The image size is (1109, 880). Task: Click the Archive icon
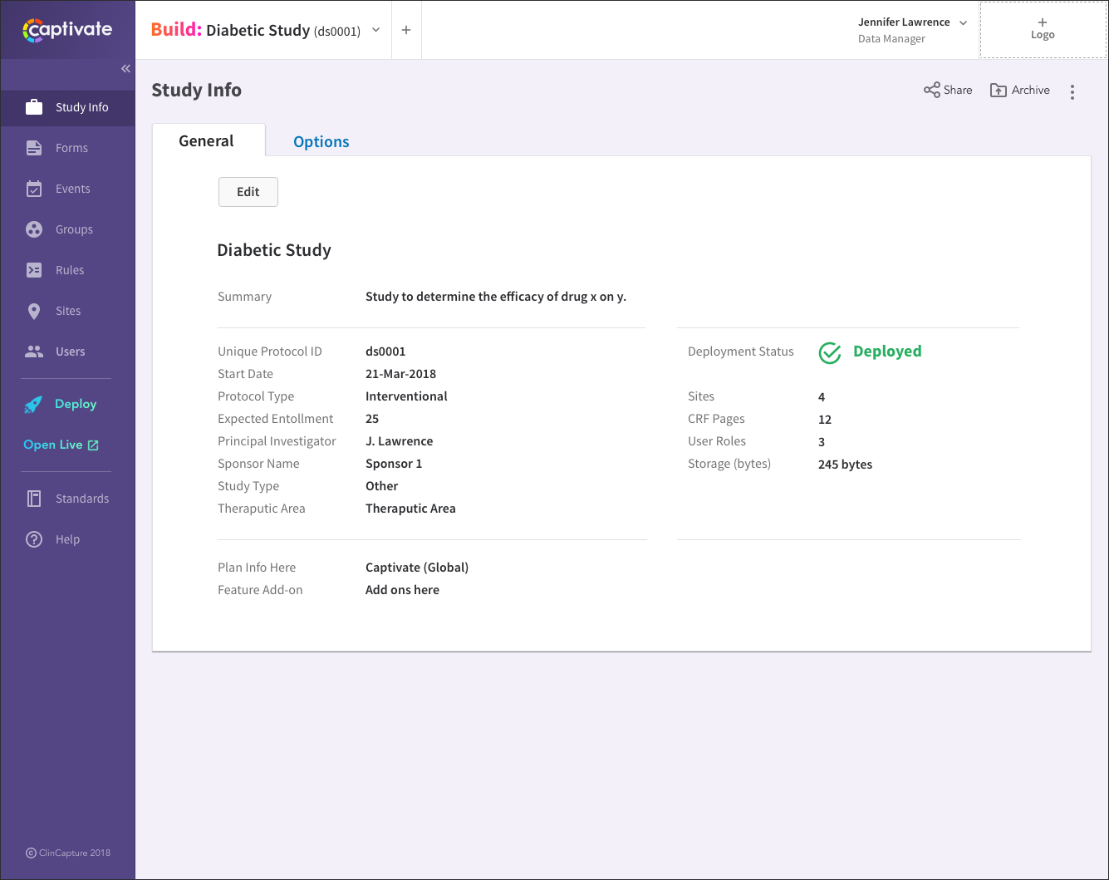pyautogui.click(x=999, y=90)
